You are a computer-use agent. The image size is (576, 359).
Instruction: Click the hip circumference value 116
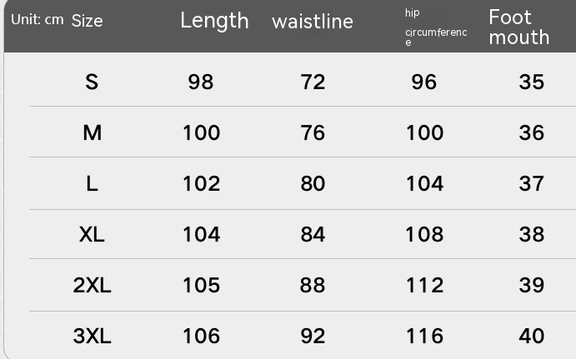click(x=424, y=337)
